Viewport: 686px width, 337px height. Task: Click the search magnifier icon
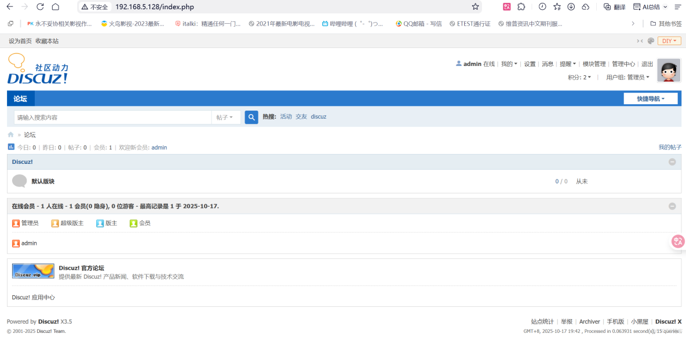point(251,117)
